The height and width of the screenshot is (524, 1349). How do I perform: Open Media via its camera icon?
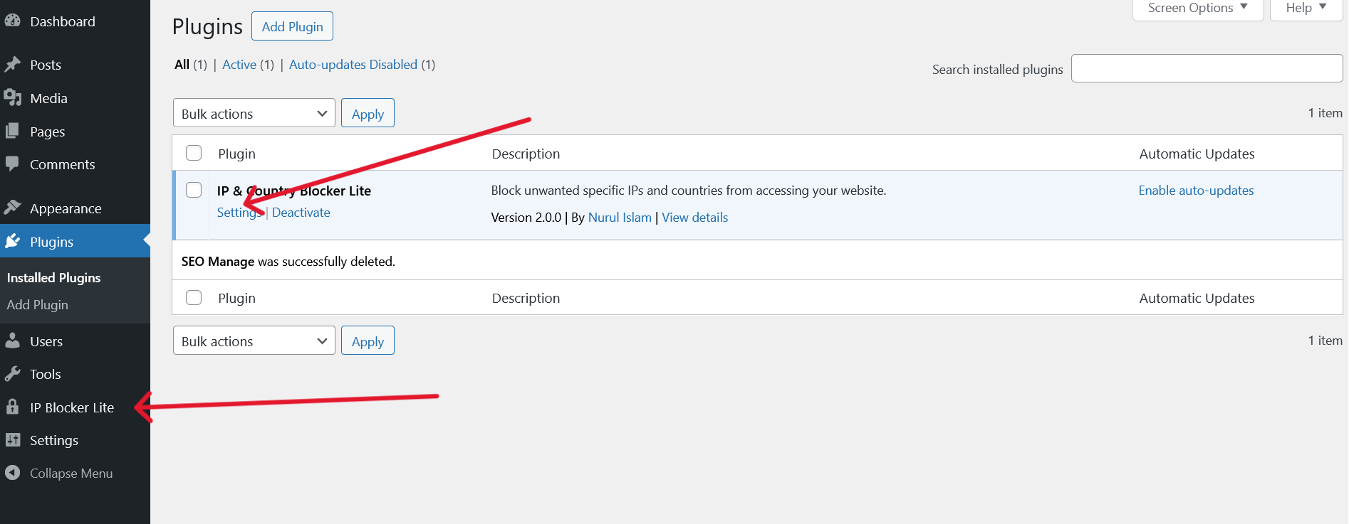pyautogui.click(x=12, y=98)
